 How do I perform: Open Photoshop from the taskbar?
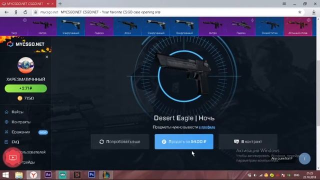(91, 175)
